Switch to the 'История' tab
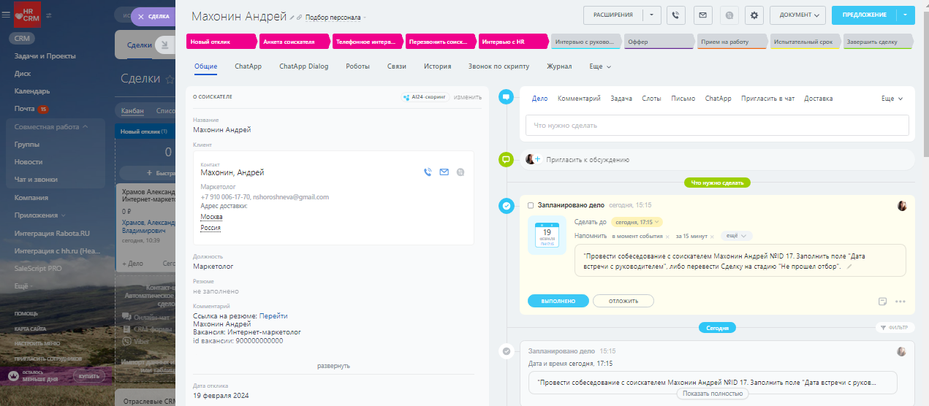 click(437, 66)
